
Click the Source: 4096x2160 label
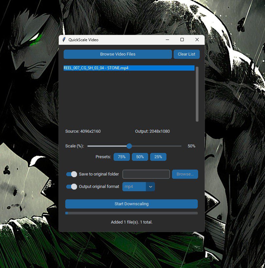(x=83, y=131)
